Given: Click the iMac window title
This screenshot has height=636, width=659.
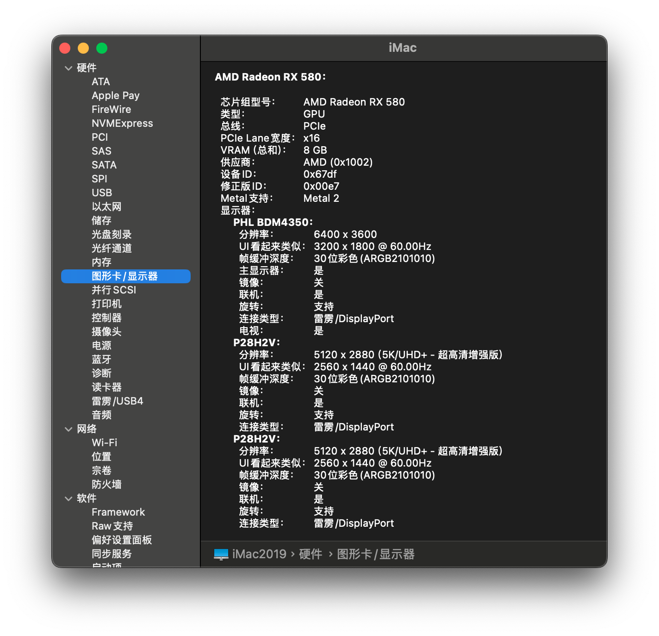Looking at the screenshot, I should pyautogui.click(x=403, y=48).
